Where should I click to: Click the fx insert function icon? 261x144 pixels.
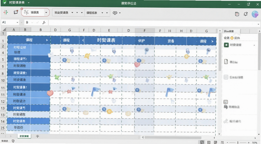tap(44, 22)
